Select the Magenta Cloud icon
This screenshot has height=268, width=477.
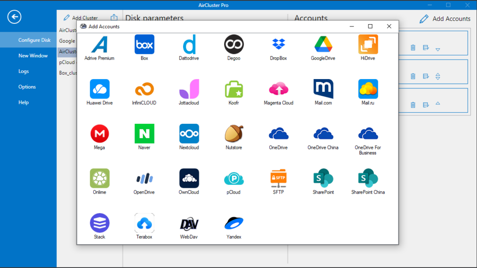[x=279, y=89]
